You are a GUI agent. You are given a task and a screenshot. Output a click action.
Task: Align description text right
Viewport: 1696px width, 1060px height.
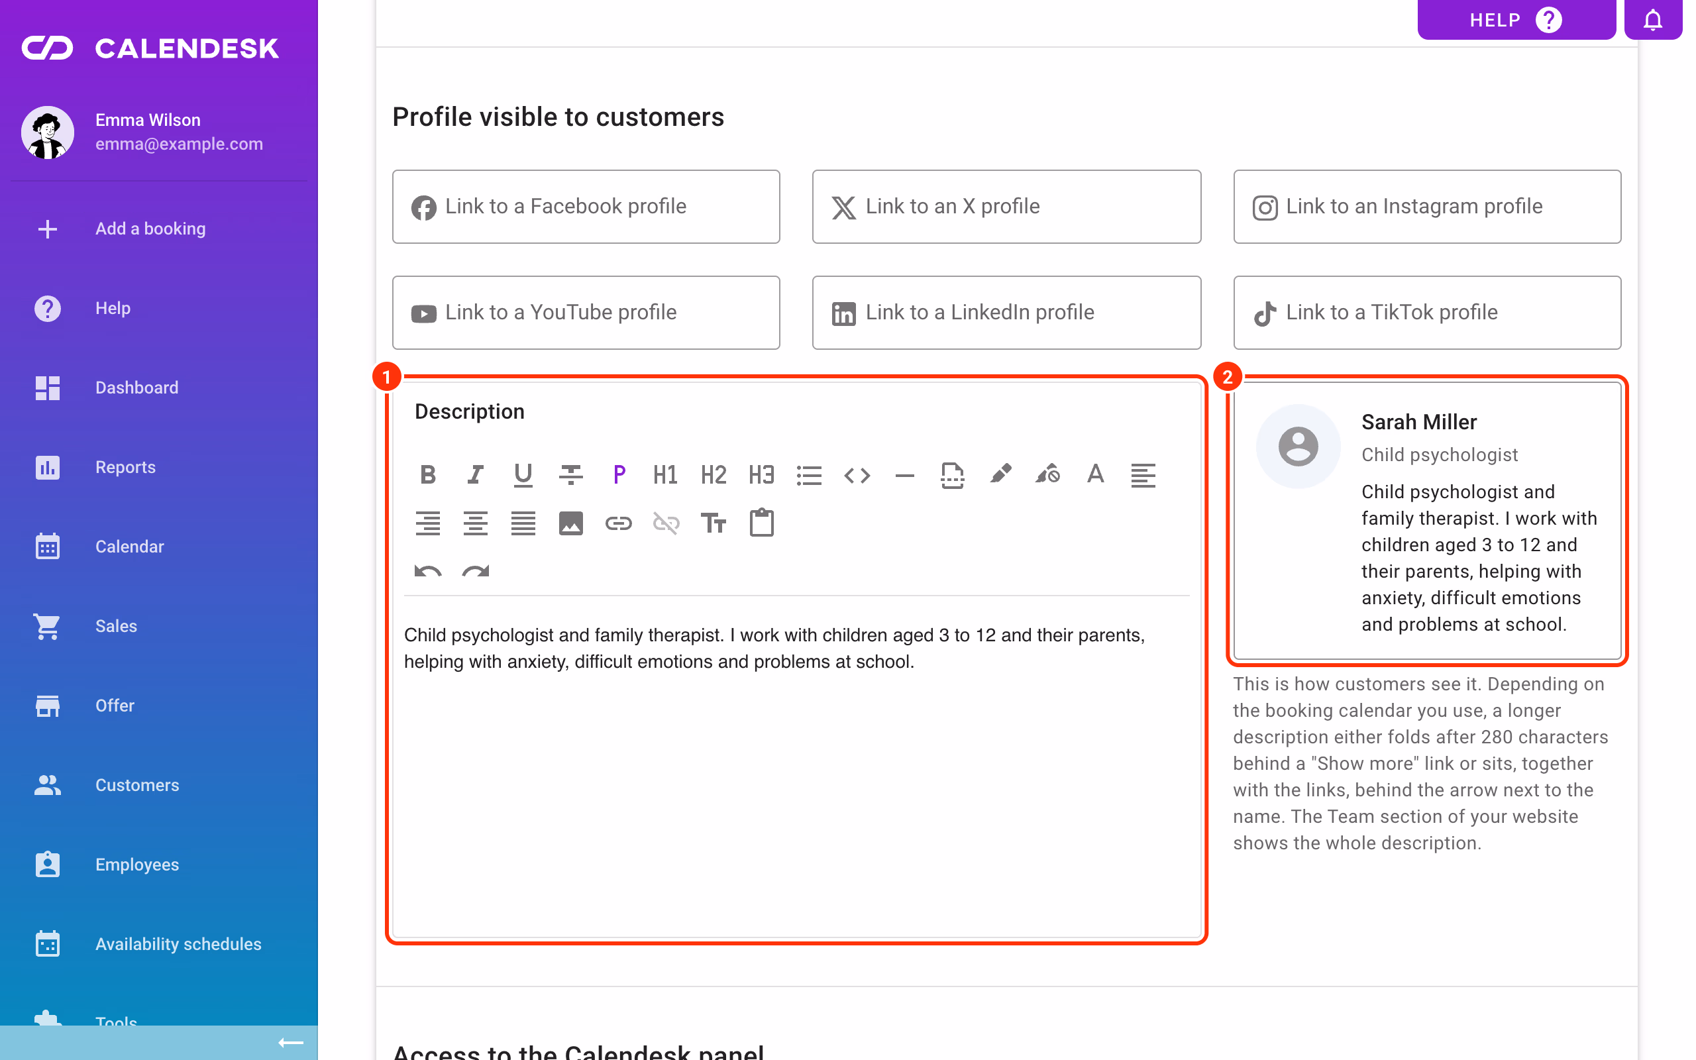coord(427,523)
